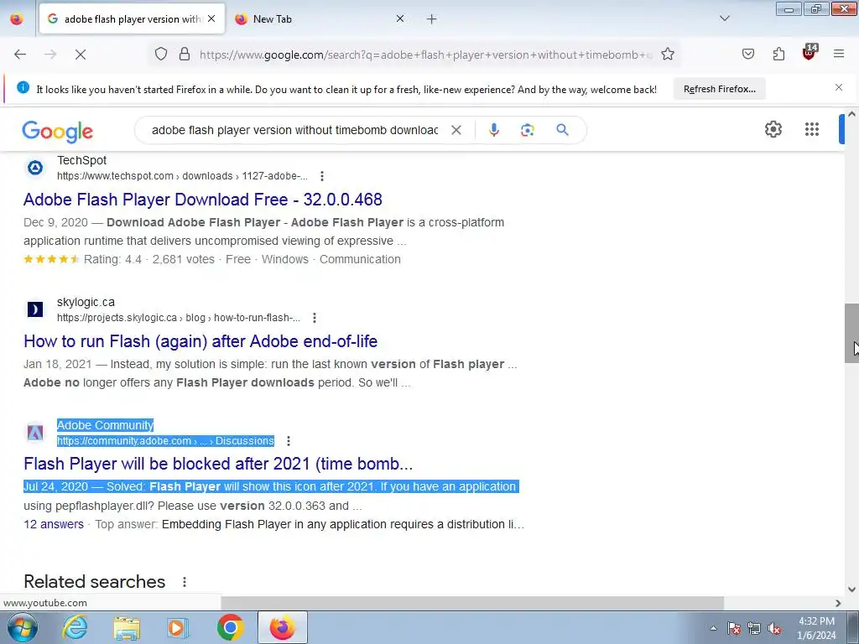
Task: Click the skylogic.ca site favicon
Action: click(x=35, y=309)
